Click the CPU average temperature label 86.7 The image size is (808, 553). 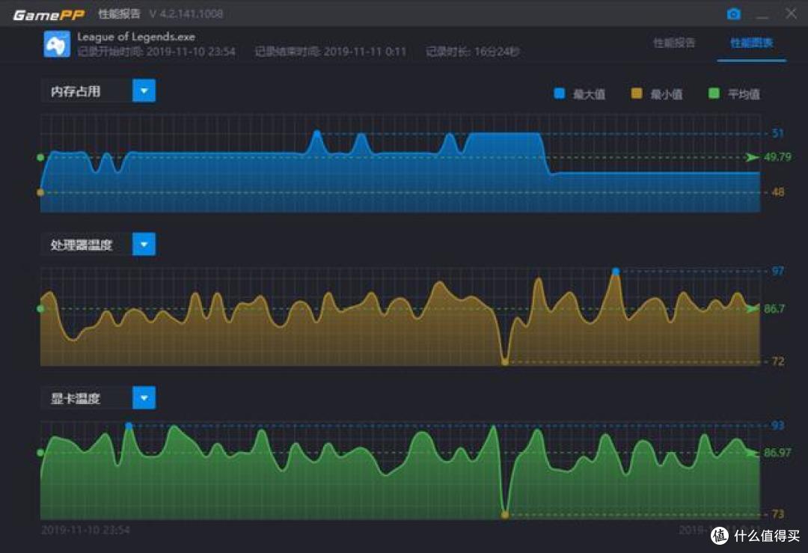[774, 309]
